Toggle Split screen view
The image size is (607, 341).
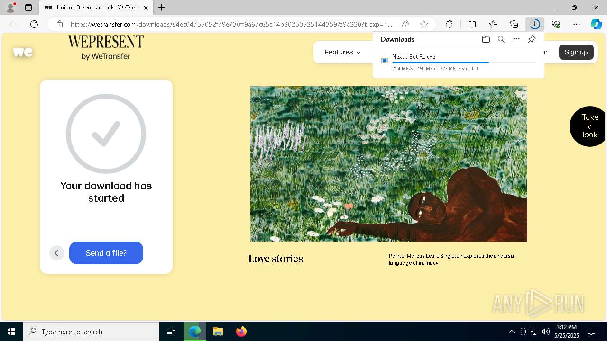472,24
